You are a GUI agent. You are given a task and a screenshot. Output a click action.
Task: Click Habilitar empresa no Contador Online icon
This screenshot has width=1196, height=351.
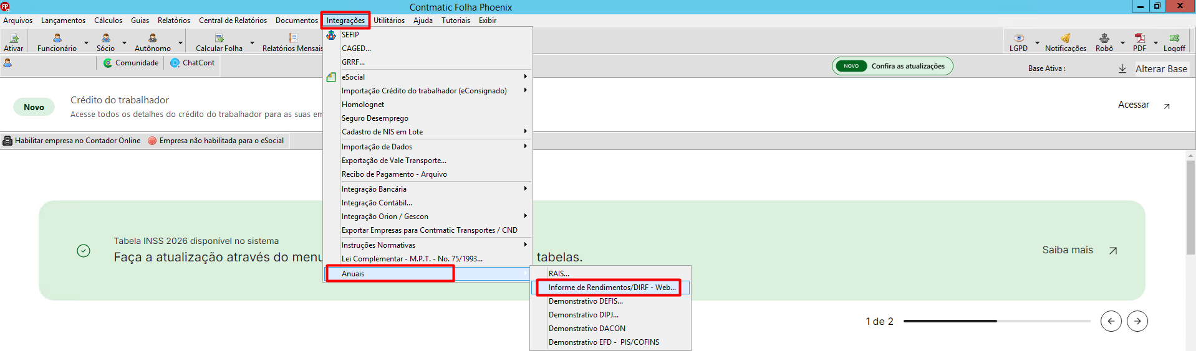pos(7,141)
